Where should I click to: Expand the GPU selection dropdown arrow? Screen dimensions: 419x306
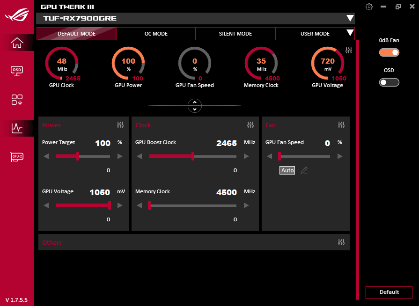click(x=350, y=18)
